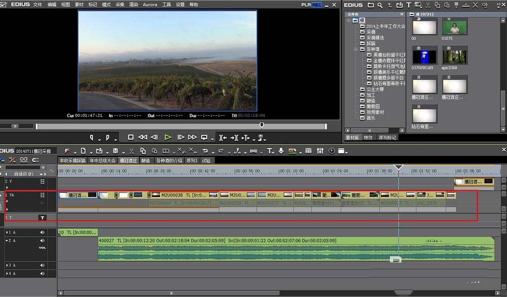This screenshot has width=507, height=297.
Task: Switch to the 序列标记 panel tab
Action: [x=387, y=138]
